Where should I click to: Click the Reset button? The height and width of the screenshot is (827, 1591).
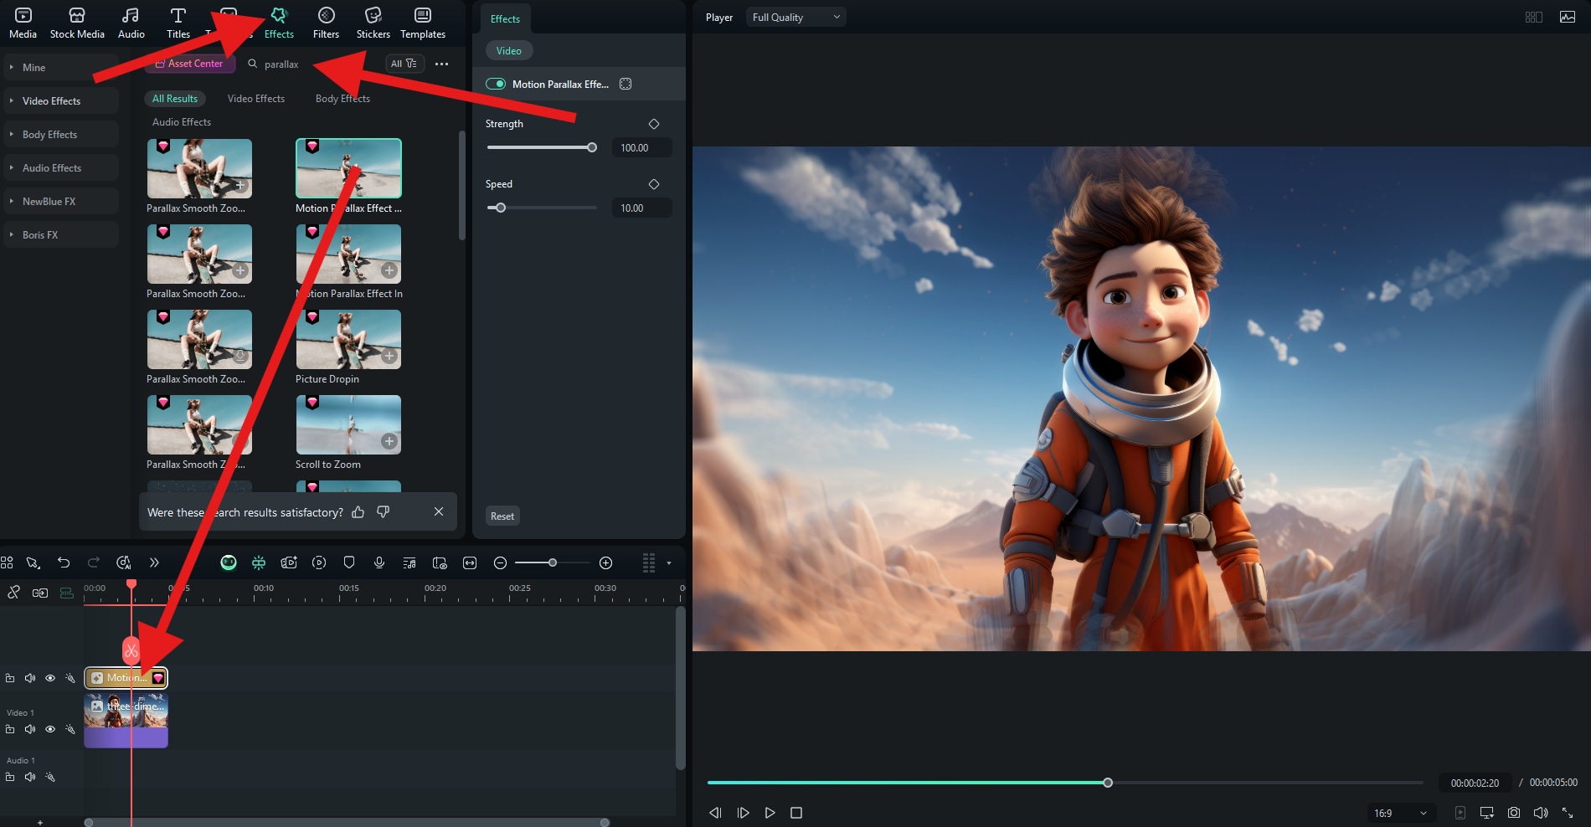(502, 516)
